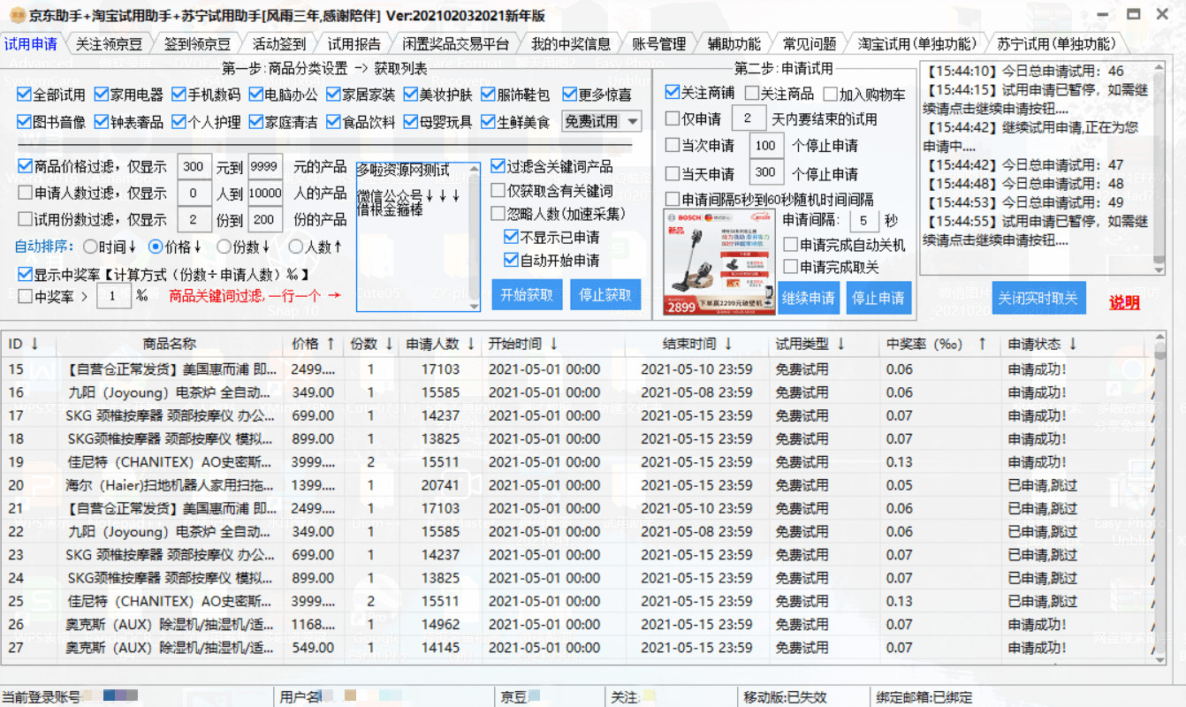Click the maximum price field 9999
The image size is (1186, 707).
coord(265,166)
